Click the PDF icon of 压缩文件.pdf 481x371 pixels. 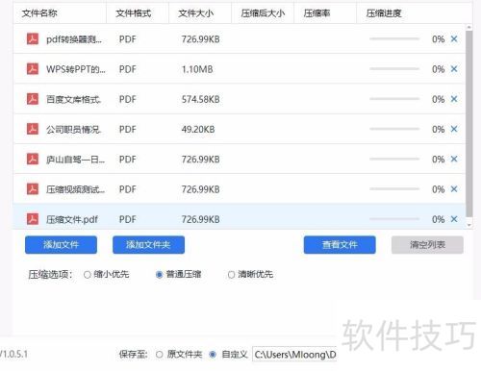(x=33, y=219)
